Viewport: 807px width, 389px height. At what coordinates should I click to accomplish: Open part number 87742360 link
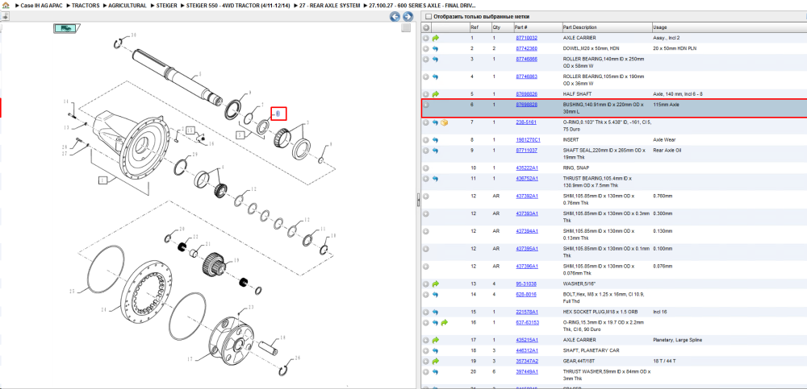pyautogui.click(x=526, y=48)
